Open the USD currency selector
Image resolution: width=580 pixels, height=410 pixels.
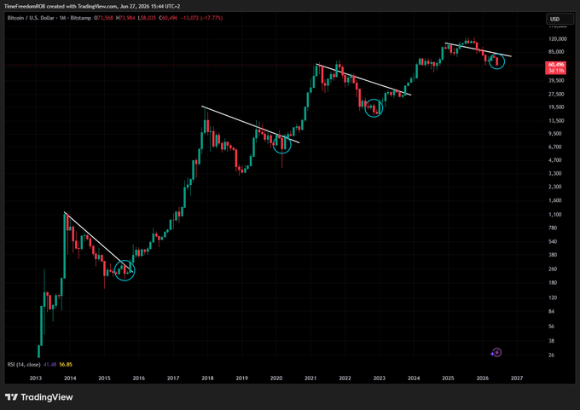(560, 19)
